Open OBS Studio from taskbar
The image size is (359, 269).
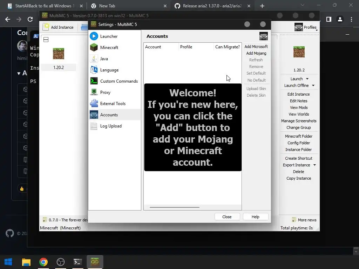coord(60,262)
